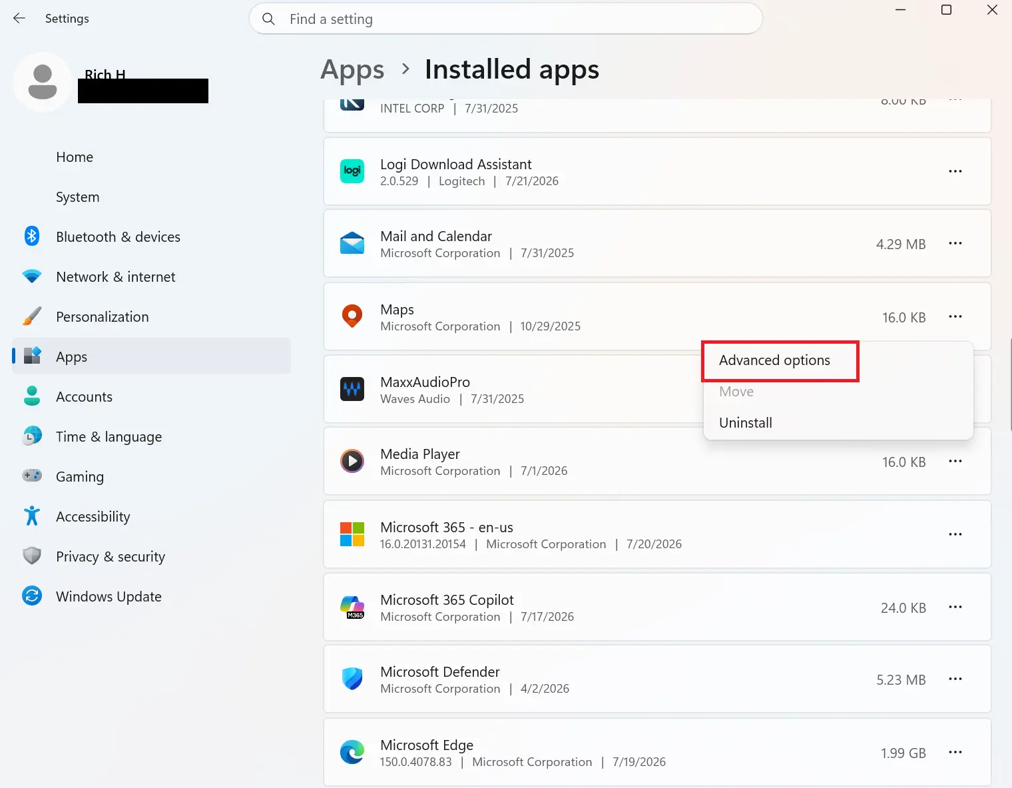1012x788 pixels.
Task: Click the Microsoft Defender date 4/2/2026
Action: coord(545,689)
